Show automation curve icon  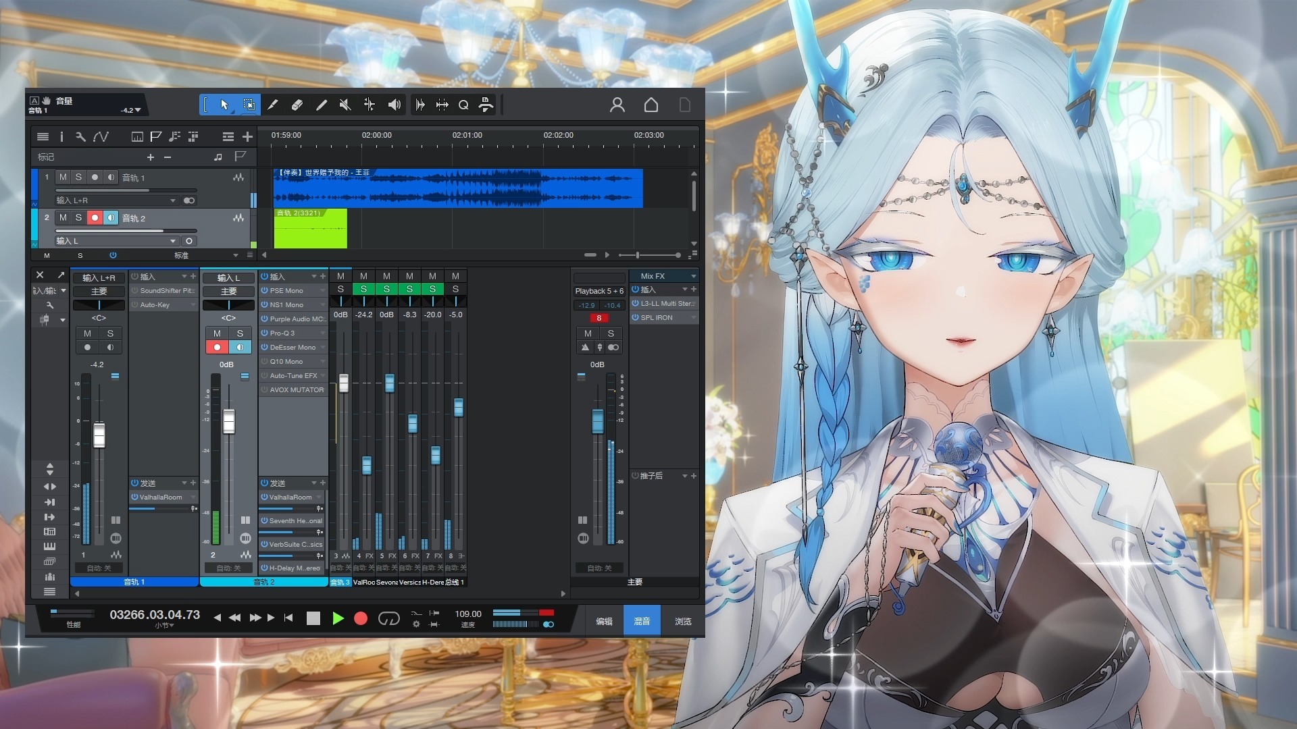pos(101,136)
